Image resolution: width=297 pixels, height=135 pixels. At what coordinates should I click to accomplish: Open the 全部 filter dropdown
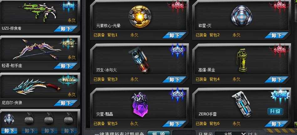tap(231, 133)
